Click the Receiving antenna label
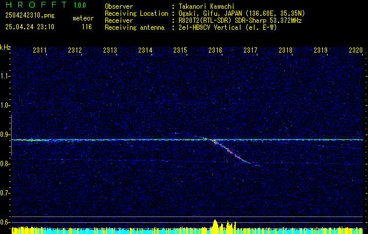This screenshot has width=368, height=234. 135,27
